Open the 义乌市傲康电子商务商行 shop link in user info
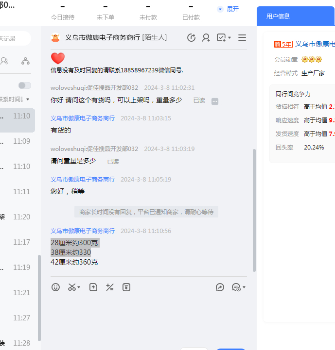The image size is (335, 350). point(315,44)
